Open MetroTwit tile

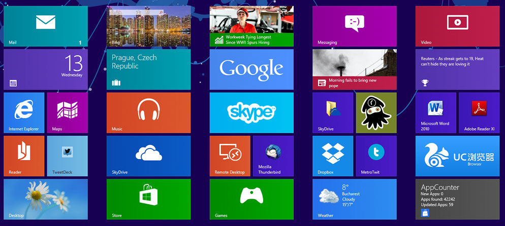(x=376, y=156)
